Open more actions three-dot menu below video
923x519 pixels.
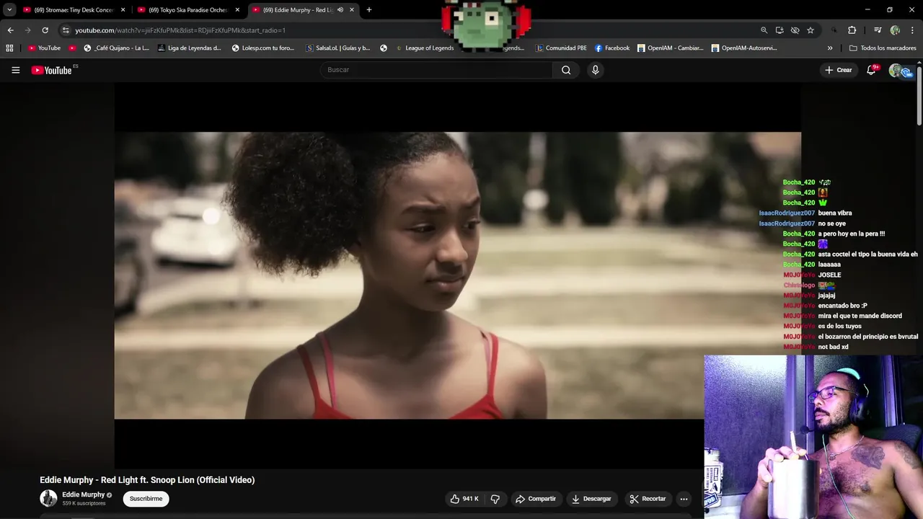(x=684, y=499)
